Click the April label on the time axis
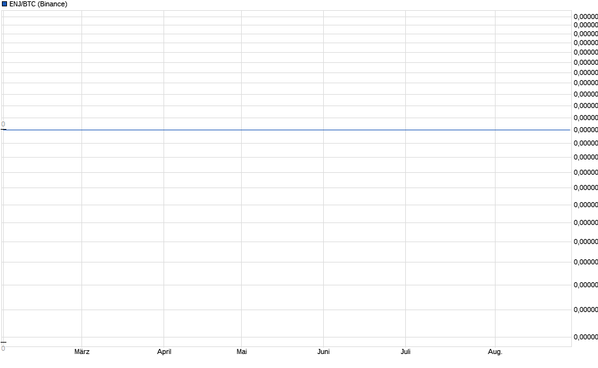 (164, 351)
